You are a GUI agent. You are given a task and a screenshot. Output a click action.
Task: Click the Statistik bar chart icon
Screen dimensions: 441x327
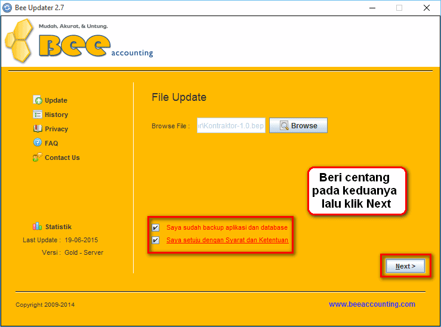click(x=37, y=226)
